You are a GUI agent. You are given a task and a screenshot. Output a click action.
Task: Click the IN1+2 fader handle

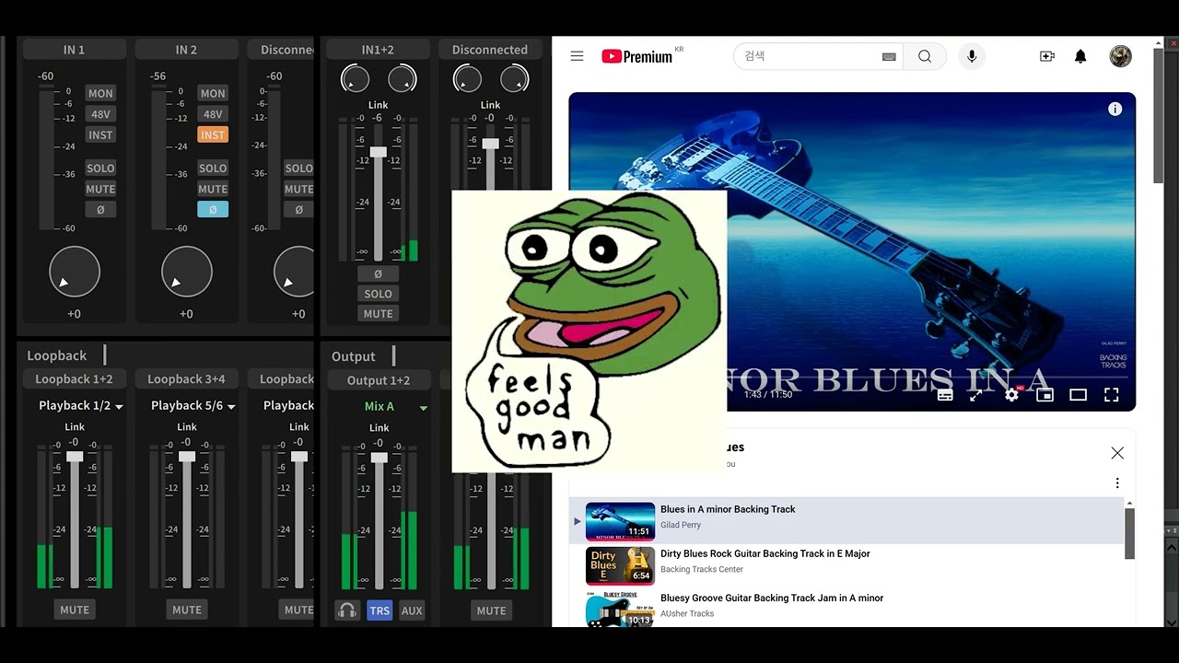[378, 152]
